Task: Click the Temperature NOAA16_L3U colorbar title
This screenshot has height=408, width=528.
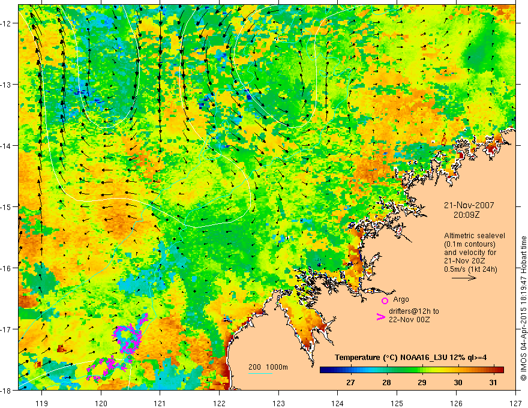Action: click(x=410, y=358)
